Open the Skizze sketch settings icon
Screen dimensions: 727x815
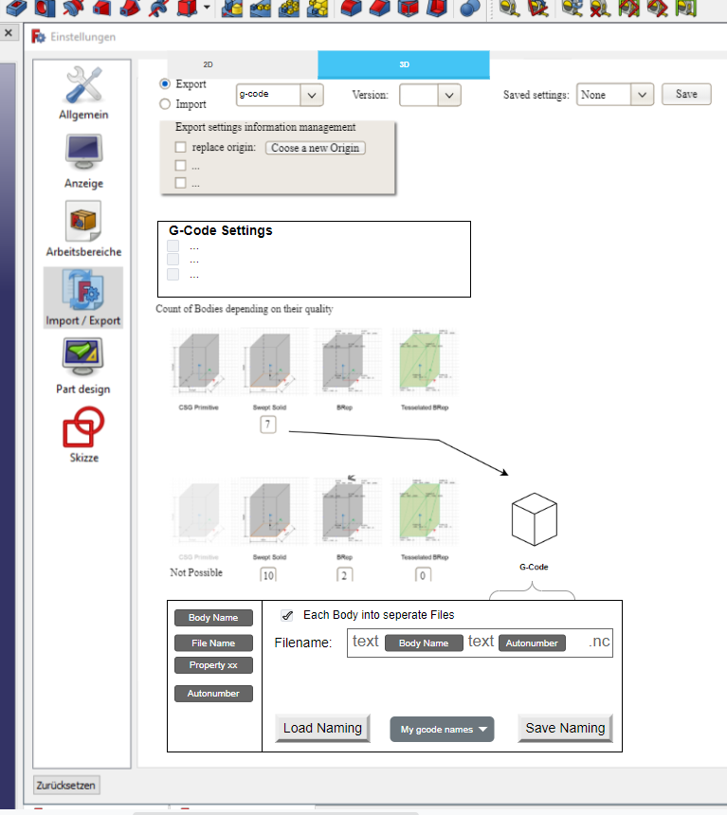pyautogui.click(x=83, y=433)
